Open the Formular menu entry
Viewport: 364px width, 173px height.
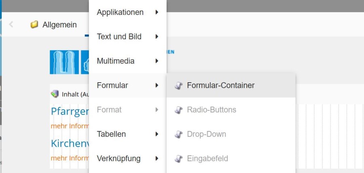(x=112, y=85)
